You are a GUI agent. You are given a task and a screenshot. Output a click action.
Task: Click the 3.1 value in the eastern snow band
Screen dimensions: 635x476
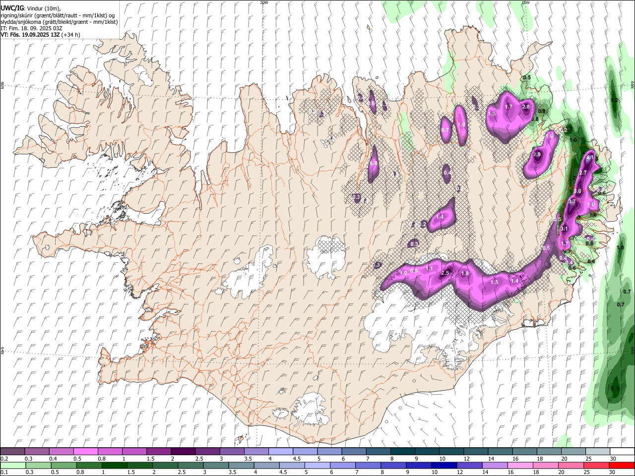pos(564,229)
